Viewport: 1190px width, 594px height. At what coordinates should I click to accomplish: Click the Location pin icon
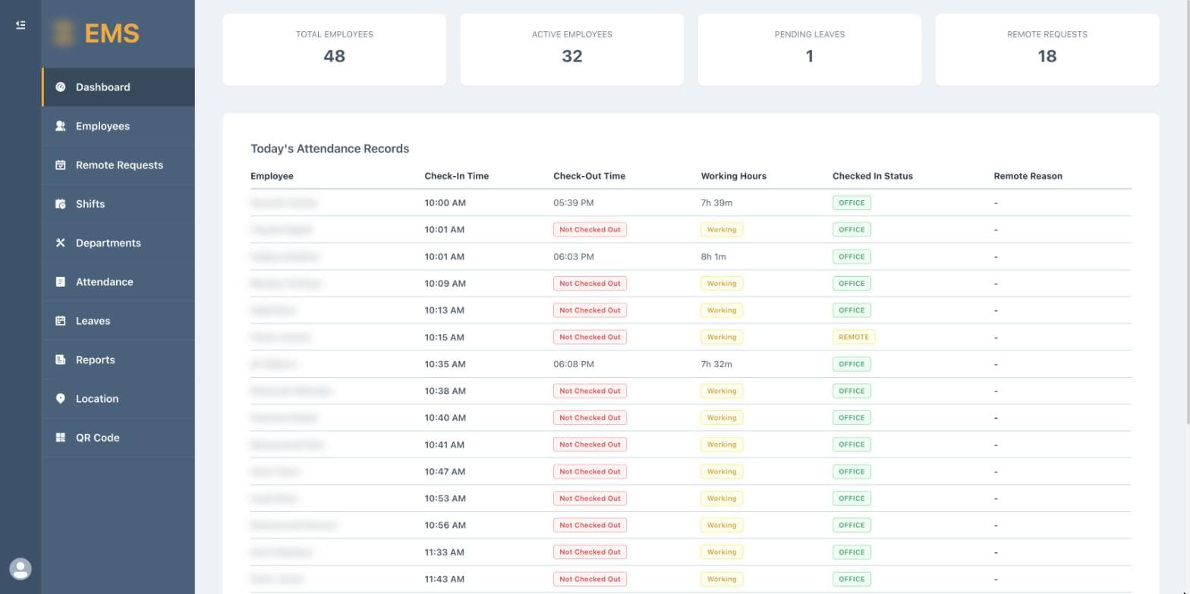[61, 398]
